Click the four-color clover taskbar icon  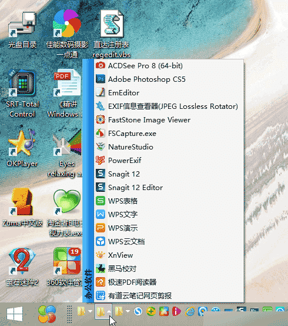[47, 314]
